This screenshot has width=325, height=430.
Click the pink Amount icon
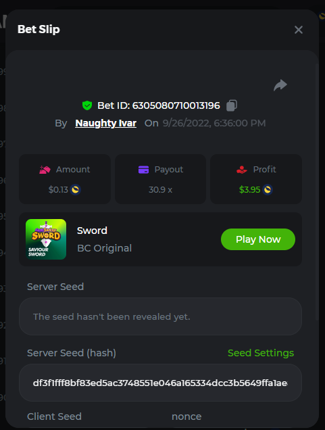45,170
